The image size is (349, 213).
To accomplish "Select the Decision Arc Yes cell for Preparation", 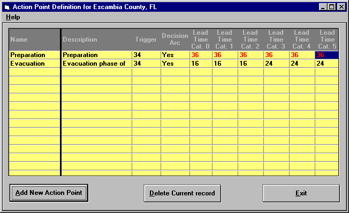I will click(x=176, y=55).
